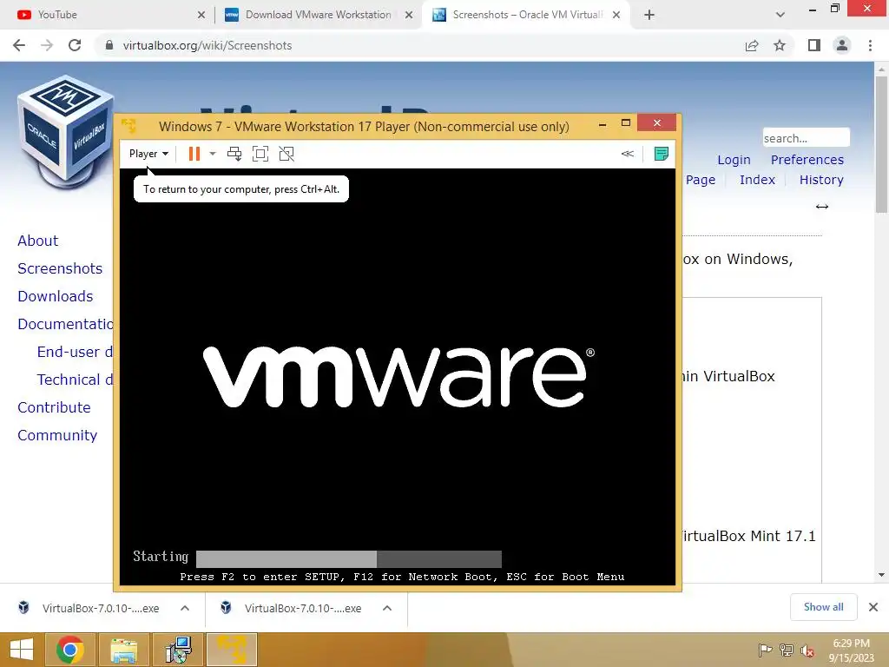Screen dimensions: 889x667
Task: Enter full screen mode in VMware Player
Action: (x=260, y=154)
